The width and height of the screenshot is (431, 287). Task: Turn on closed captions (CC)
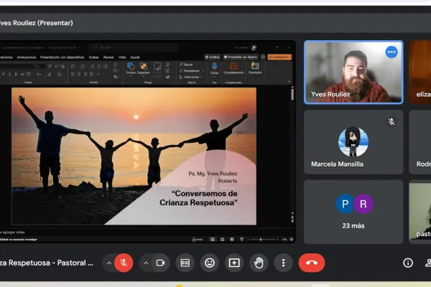pyautogui.click(x=185, y=263)
